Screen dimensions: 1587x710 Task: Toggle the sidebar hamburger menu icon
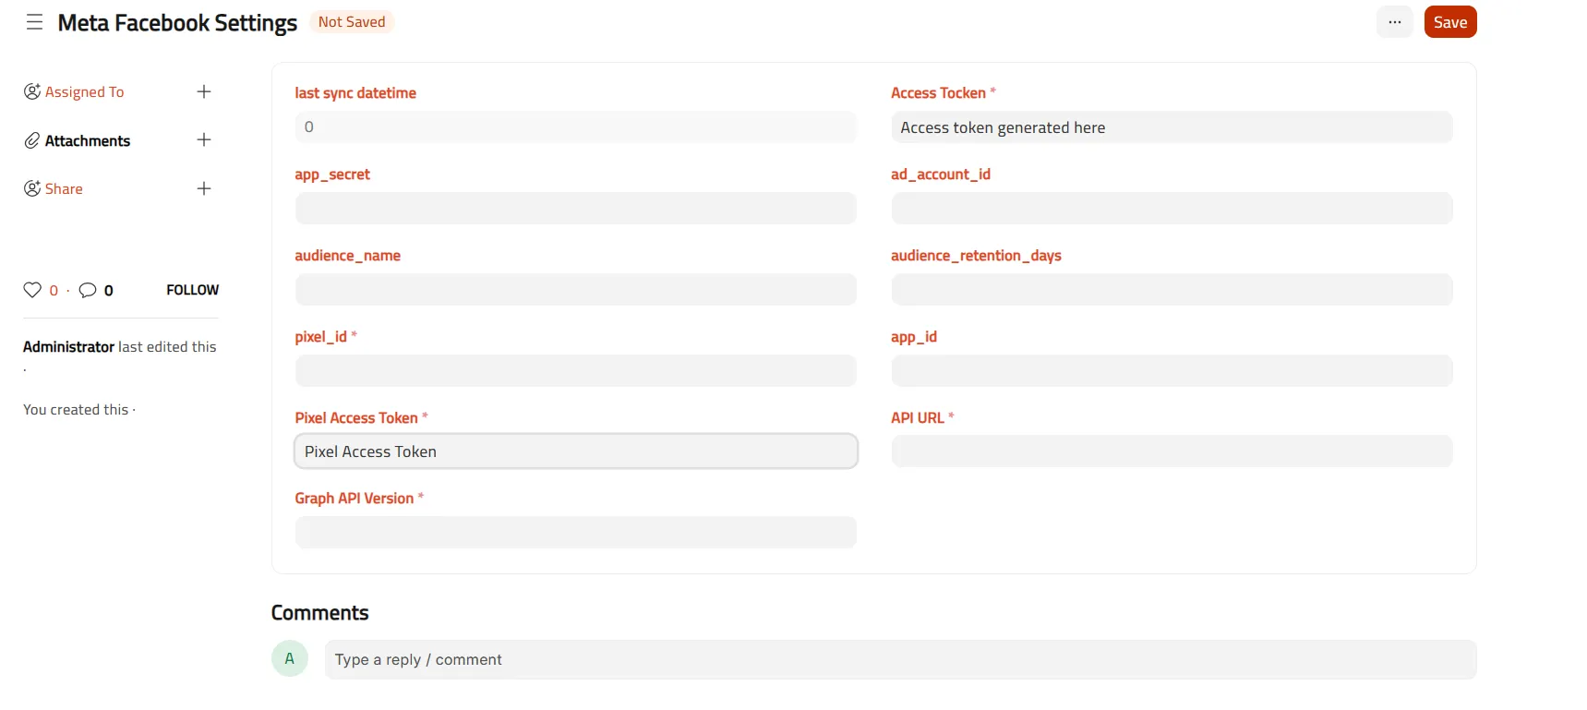tap(34, 22)
